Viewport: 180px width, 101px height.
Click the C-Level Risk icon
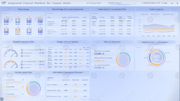(4, 94)
